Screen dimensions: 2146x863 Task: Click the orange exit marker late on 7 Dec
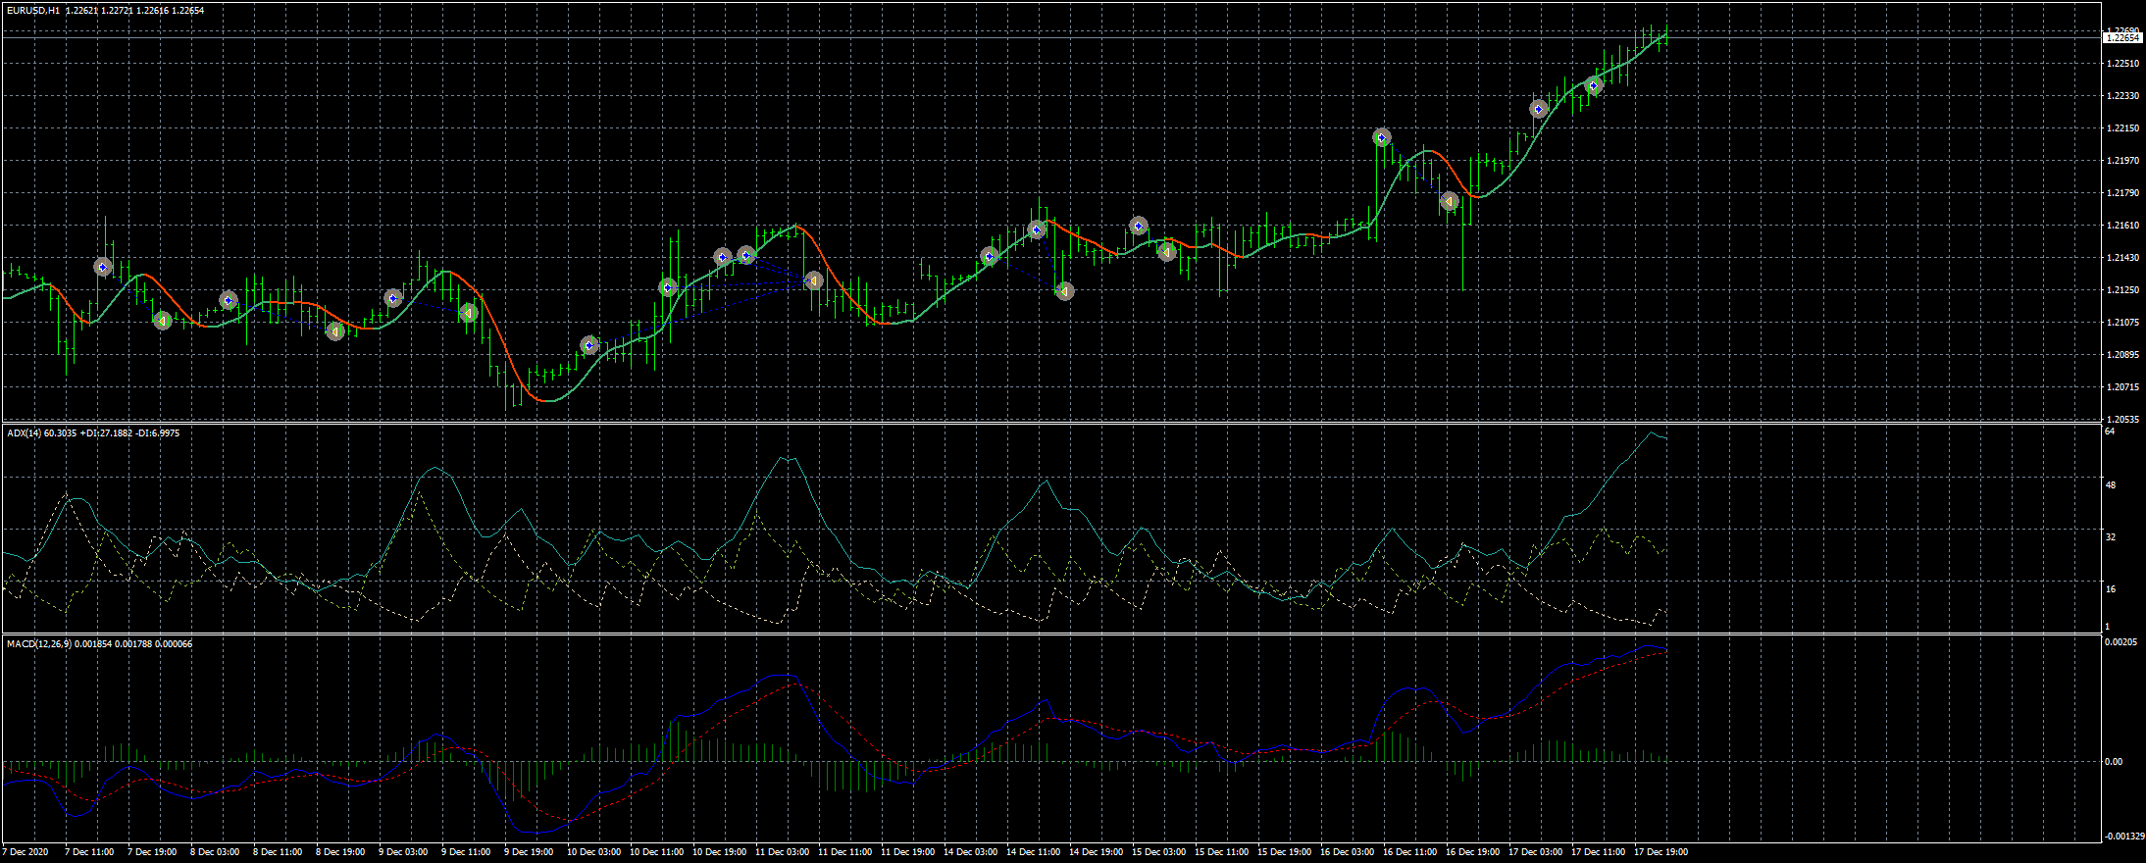click(x=163, y=321)
